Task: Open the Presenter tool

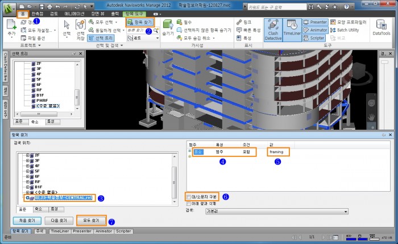Action: coord(317,22)
